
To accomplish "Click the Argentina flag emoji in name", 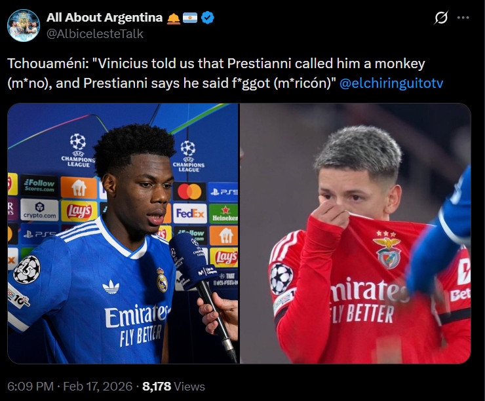I will (x=190, y=18).
